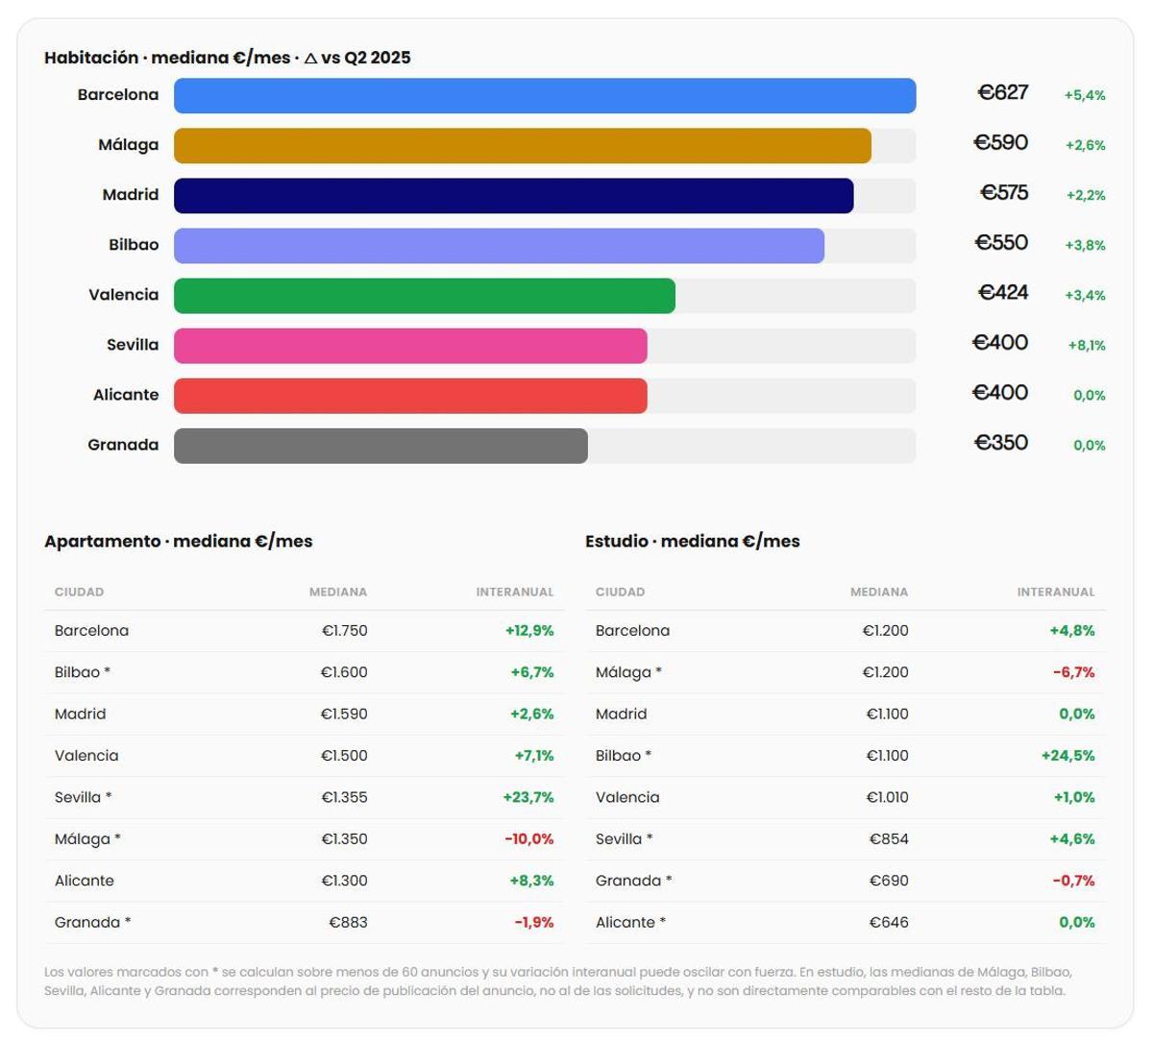
Task: Click the footnote starting with Los valores marcados
Action: point(558,982)
